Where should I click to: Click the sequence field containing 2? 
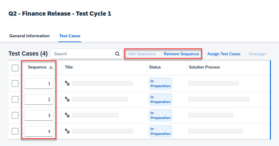pos(39,99)
